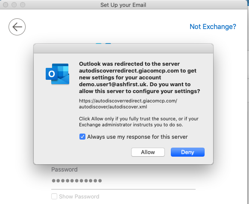Click the Password field label
This screenshot has width=249, height=204.
pos(64,169)
